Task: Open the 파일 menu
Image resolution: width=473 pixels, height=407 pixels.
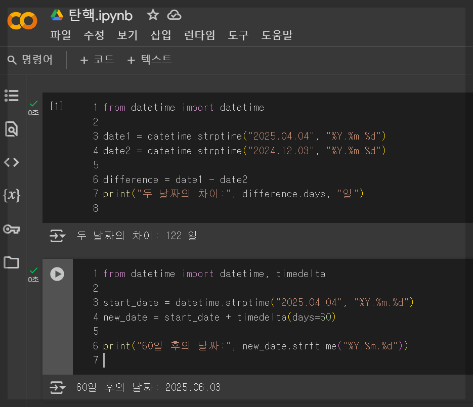Action: coord(60,35)
